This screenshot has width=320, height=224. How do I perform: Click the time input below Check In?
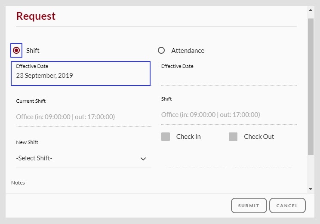195,162
